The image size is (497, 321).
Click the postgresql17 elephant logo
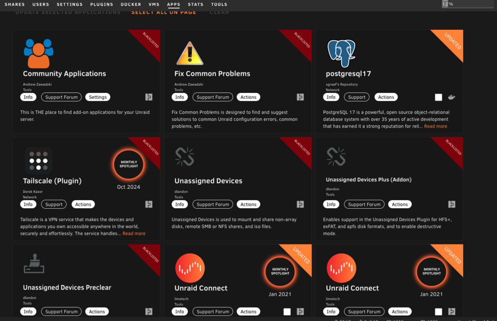click(341, 53)
